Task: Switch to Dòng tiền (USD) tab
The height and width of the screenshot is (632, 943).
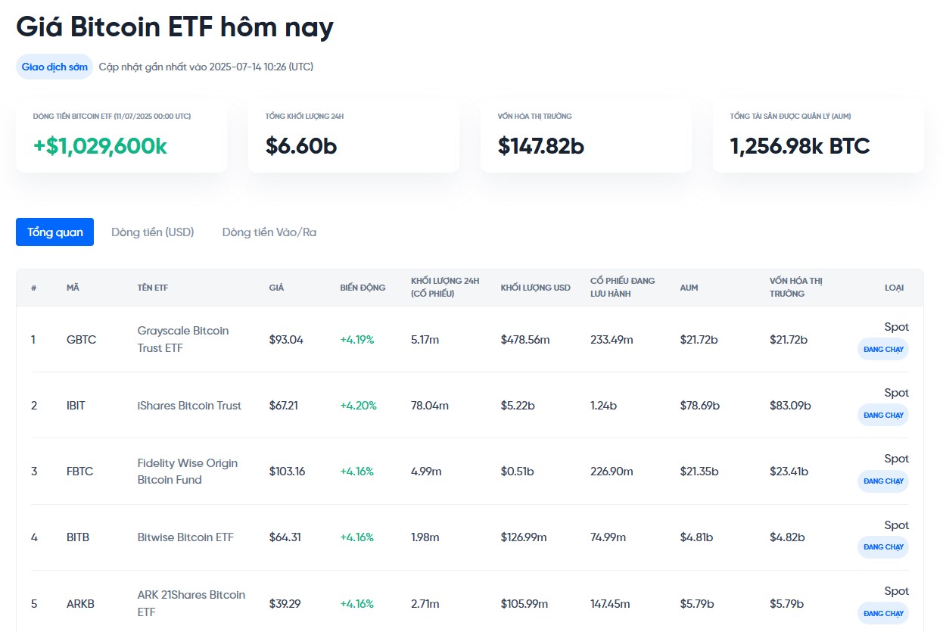Action: (x=153, y=232)
